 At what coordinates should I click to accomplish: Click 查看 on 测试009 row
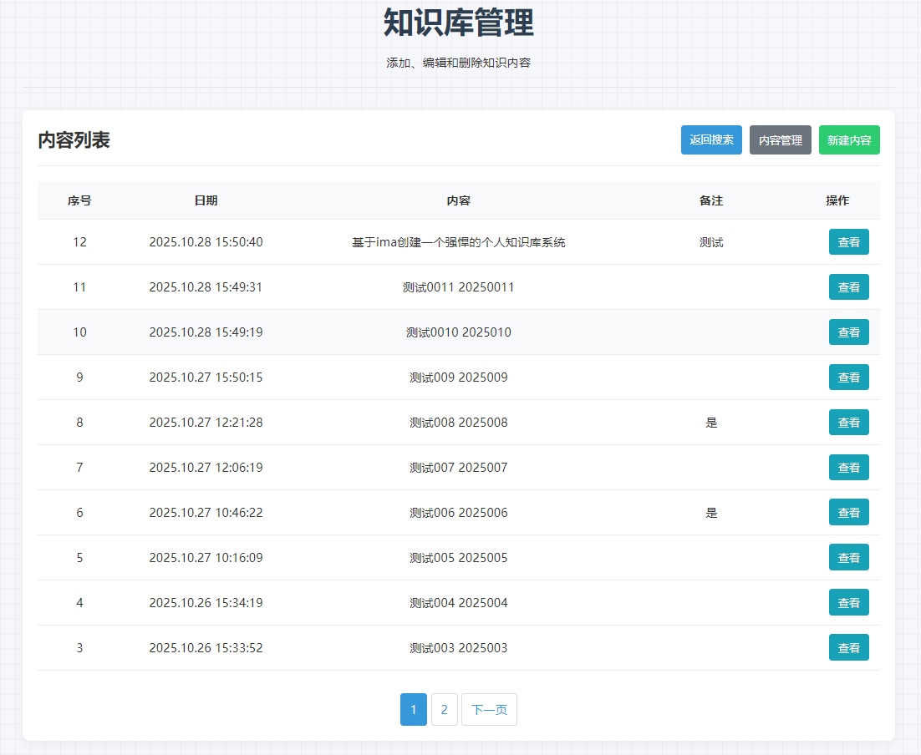(848, 377)
